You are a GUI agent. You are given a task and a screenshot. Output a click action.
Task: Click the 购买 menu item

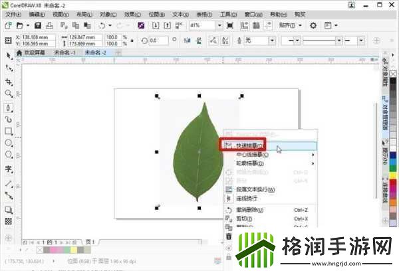[300, 15]
